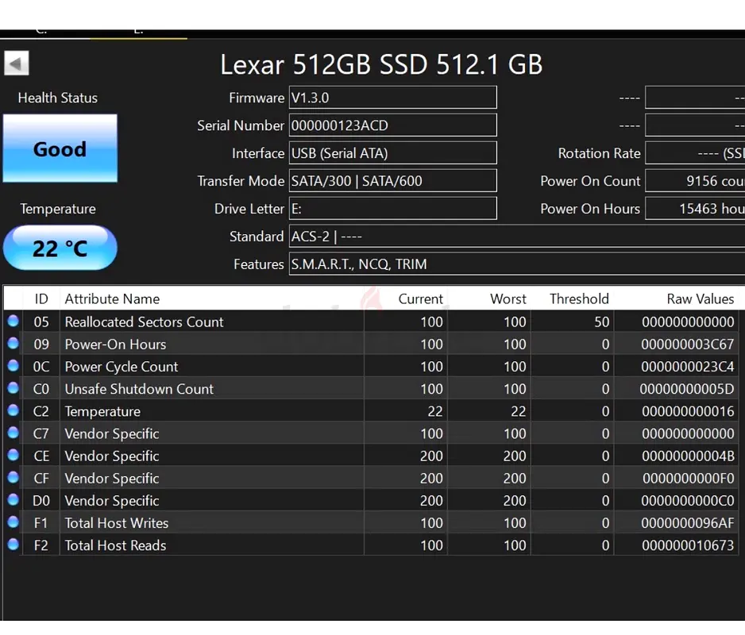Screen dimensions: 745x635
Task: Click the status dot for Power-On Hours
Action: (14, 344)
